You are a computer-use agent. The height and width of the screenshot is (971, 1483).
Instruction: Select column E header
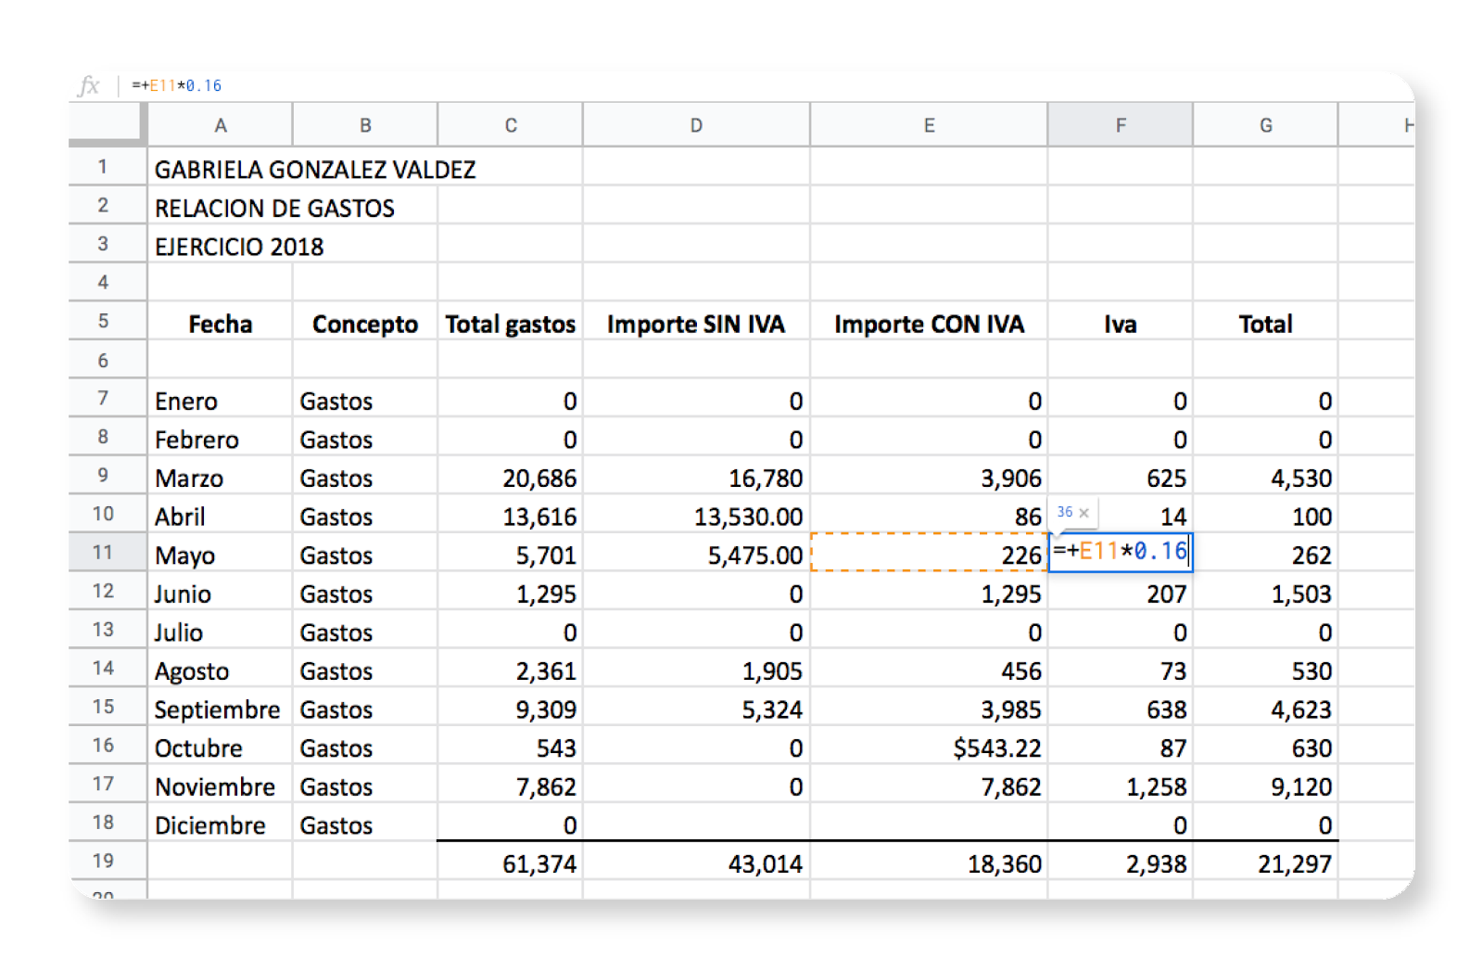tap(929, 125)
